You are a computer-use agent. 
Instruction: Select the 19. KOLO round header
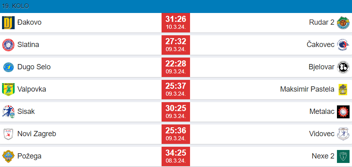15,6
